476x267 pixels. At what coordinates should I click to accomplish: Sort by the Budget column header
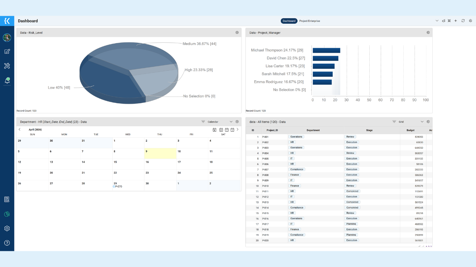pos(411,130)
